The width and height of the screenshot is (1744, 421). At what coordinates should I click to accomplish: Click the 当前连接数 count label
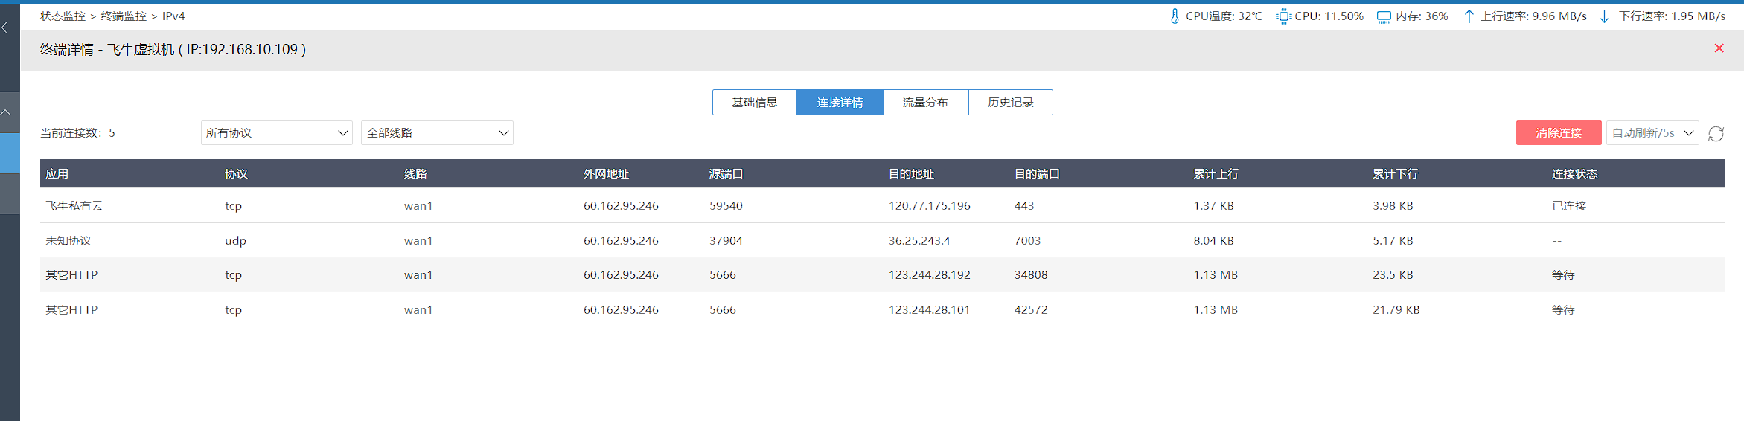pyautogui.click(x=77, y=133)
